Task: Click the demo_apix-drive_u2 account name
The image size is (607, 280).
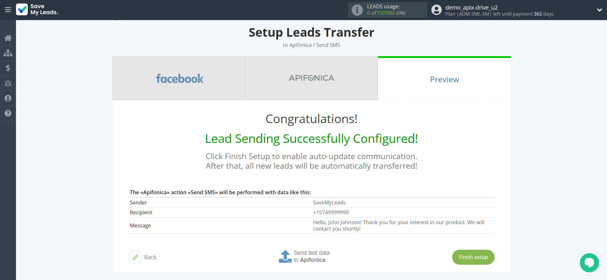Action: 471,7
